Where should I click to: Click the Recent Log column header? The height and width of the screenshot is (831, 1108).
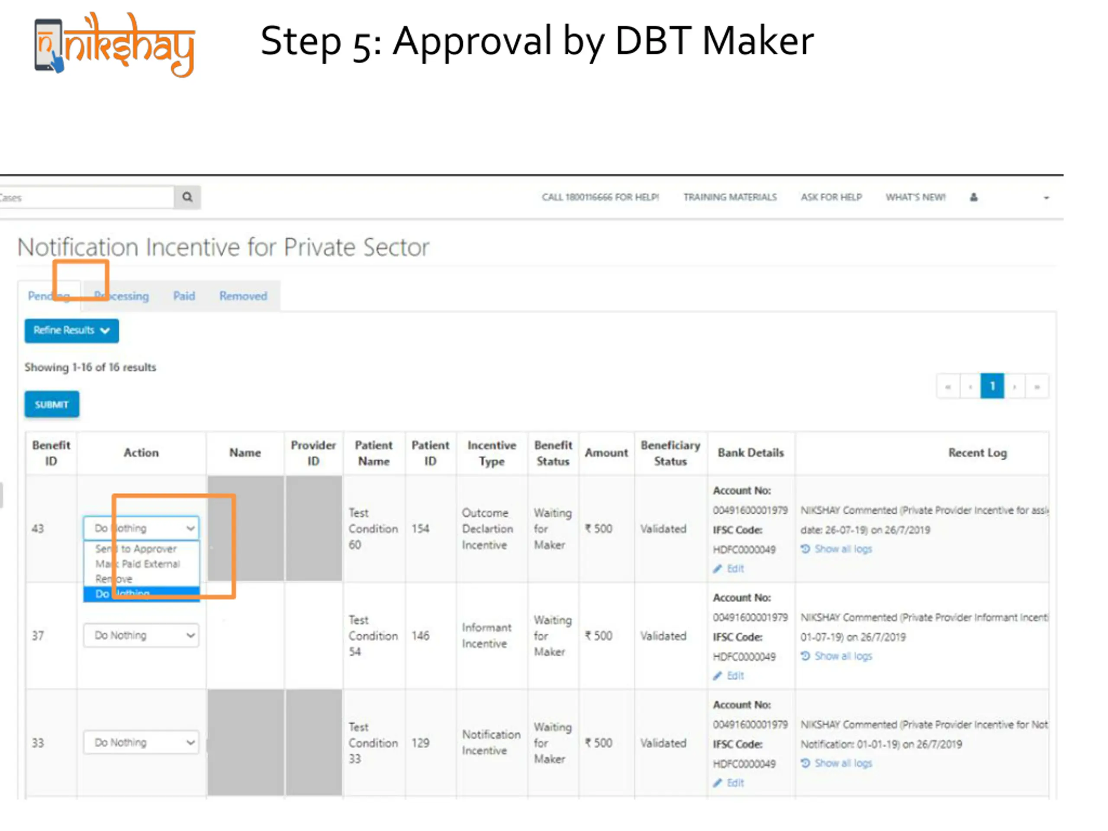(977, 453)
